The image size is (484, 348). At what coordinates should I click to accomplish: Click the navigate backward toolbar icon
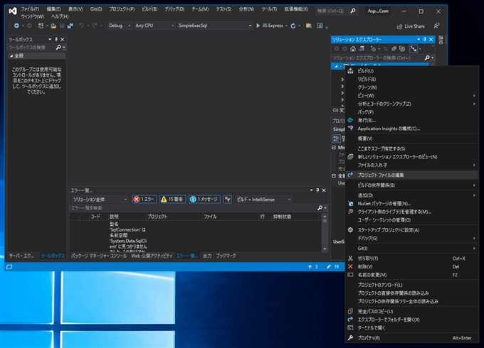(16, 26)
